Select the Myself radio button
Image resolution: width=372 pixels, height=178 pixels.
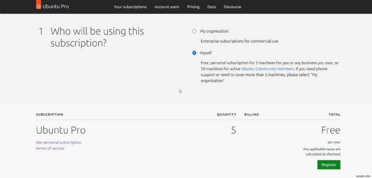tap(194, 53)
